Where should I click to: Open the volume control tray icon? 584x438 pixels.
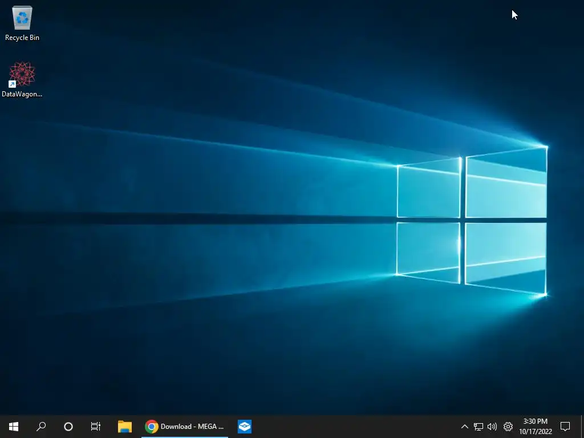pos(492,427)
